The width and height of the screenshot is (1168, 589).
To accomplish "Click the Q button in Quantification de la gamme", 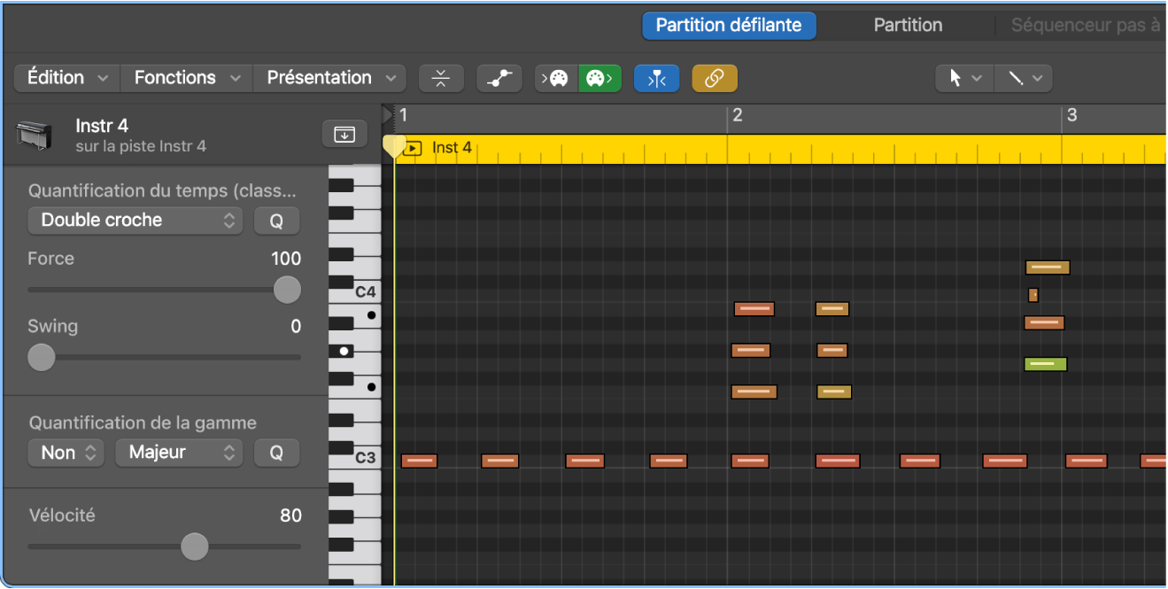I will [x=276, y=453].
